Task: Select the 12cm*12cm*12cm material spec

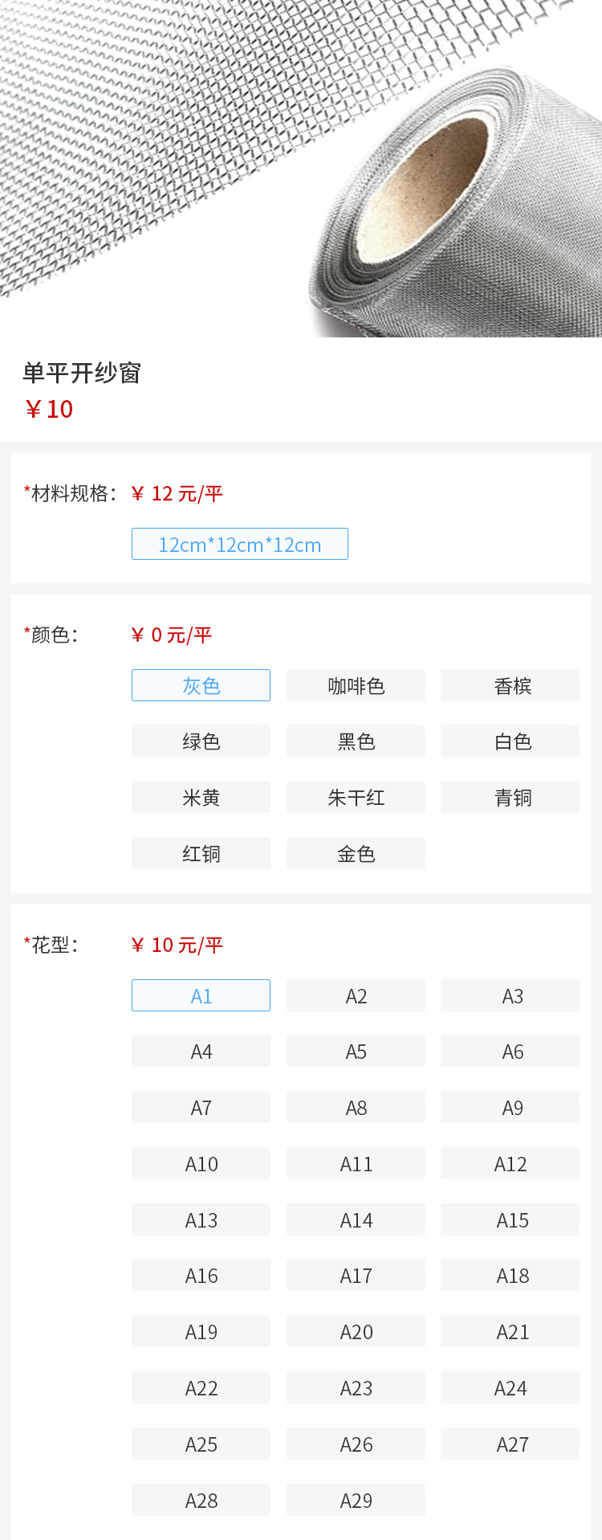Action: coord(239,544)
